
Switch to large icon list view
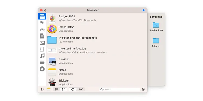click(64, 89)
